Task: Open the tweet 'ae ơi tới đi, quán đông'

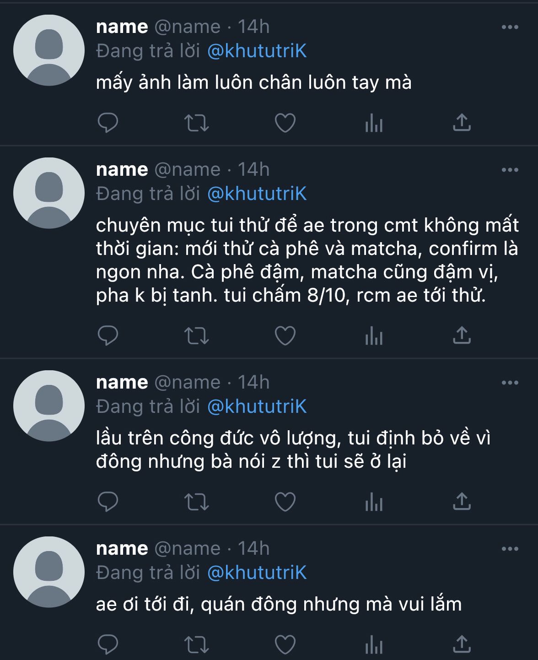Action: click(279, 605)
